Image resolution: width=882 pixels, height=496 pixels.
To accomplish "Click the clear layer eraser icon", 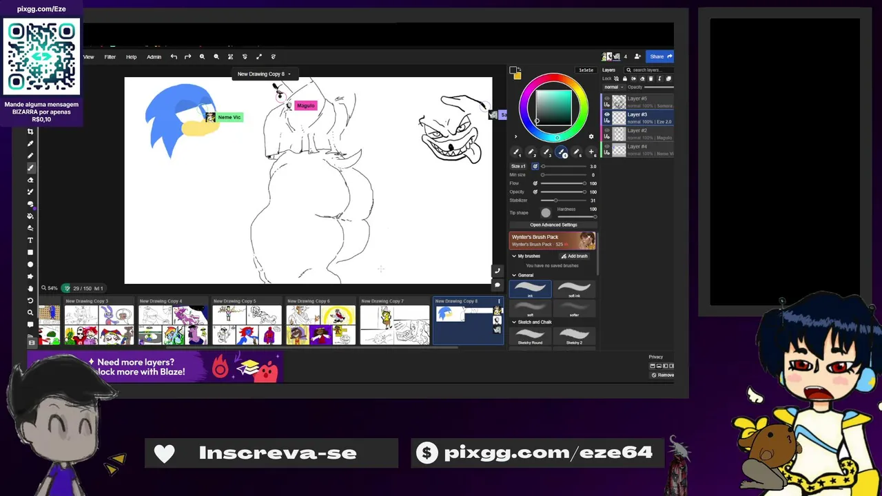I will coord(642,79).
